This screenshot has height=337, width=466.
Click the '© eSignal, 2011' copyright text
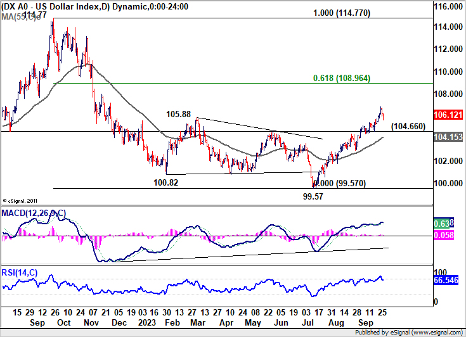20,201
